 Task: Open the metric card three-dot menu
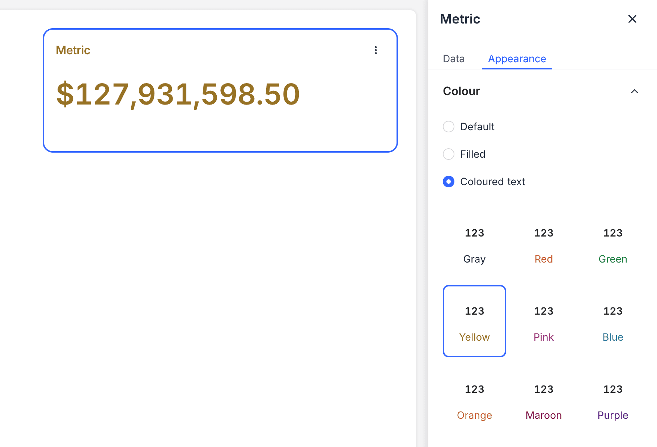tap(376, 50)
